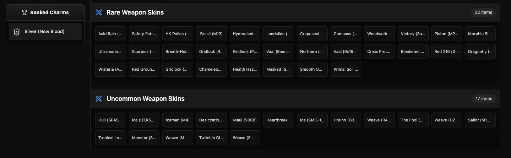Click the Ranked Charms trophy icon
The height and width of the screenshot is (158, 511).
[x=25, y=12]
